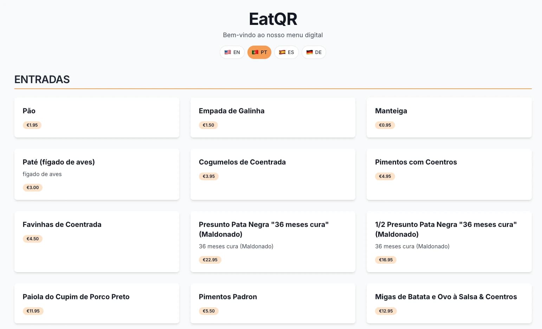Click the US flag icon for English

[x=227, y=52]
